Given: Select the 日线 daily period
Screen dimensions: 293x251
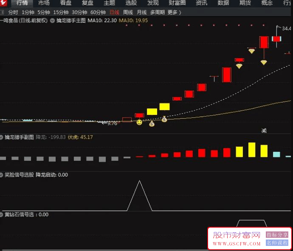Looking at the screenshot, I should pos(114,12).
